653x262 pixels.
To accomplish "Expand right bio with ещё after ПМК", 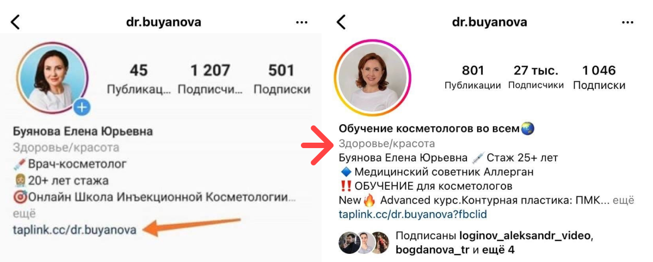I will pyautogui.click(x=624, y=200).
